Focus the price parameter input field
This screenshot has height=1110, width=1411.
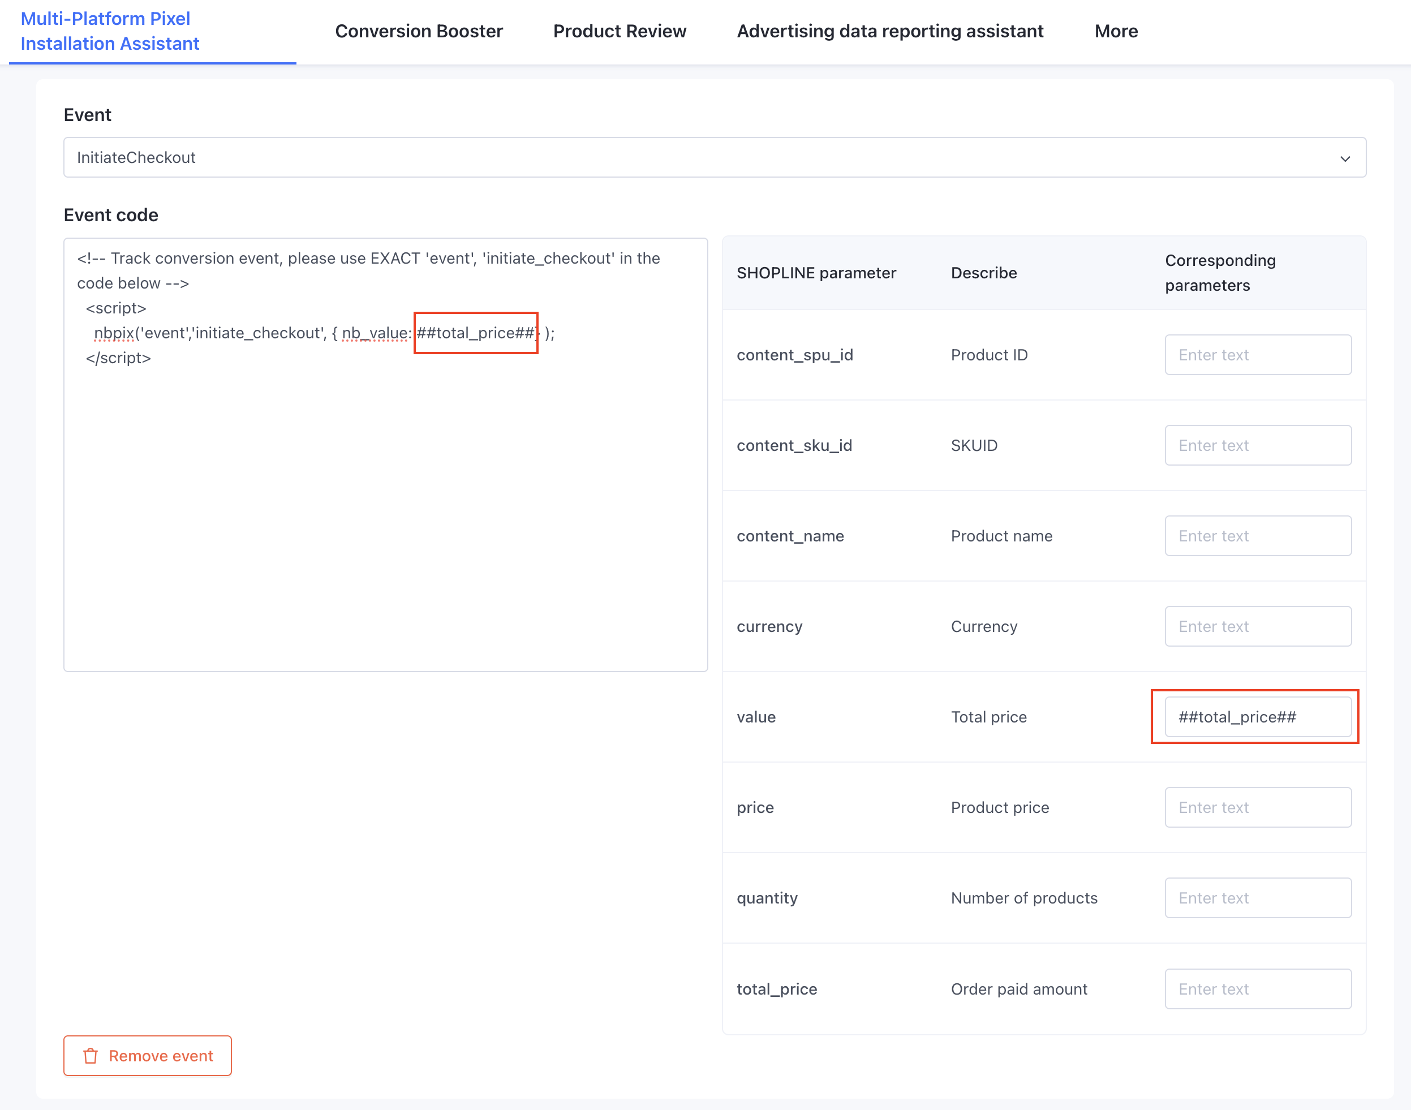pos(1257,808)
